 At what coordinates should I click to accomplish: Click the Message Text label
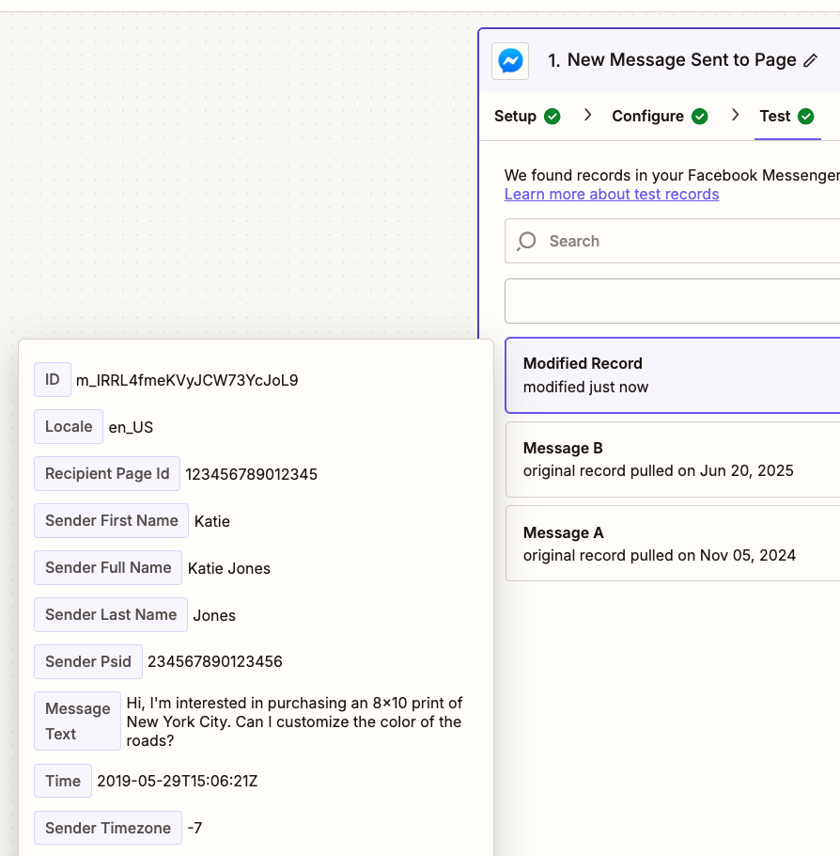click(x=77, y=721)
